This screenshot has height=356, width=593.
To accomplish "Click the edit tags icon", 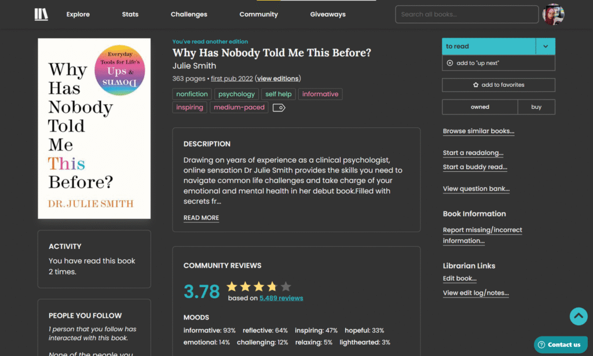I will [279, 108].
